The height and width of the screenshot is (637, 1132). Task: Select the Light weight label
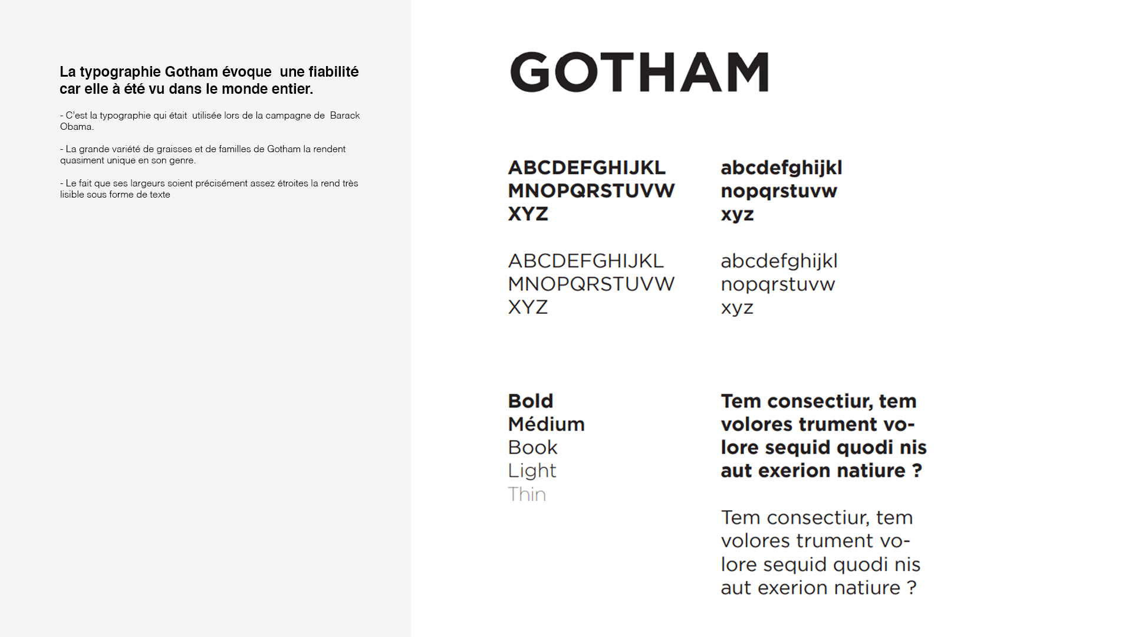532,471
